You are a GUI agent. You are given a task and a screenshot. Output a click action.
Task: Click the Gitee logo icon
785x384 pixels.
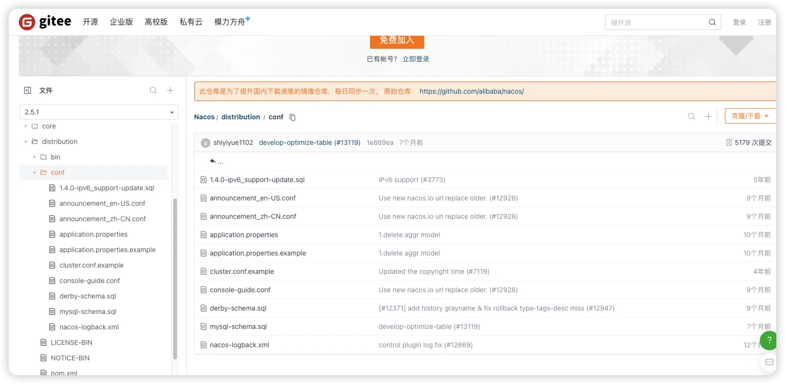(27, 22)
